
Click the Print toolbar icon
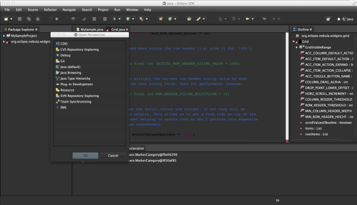click(x=38, y=19)
